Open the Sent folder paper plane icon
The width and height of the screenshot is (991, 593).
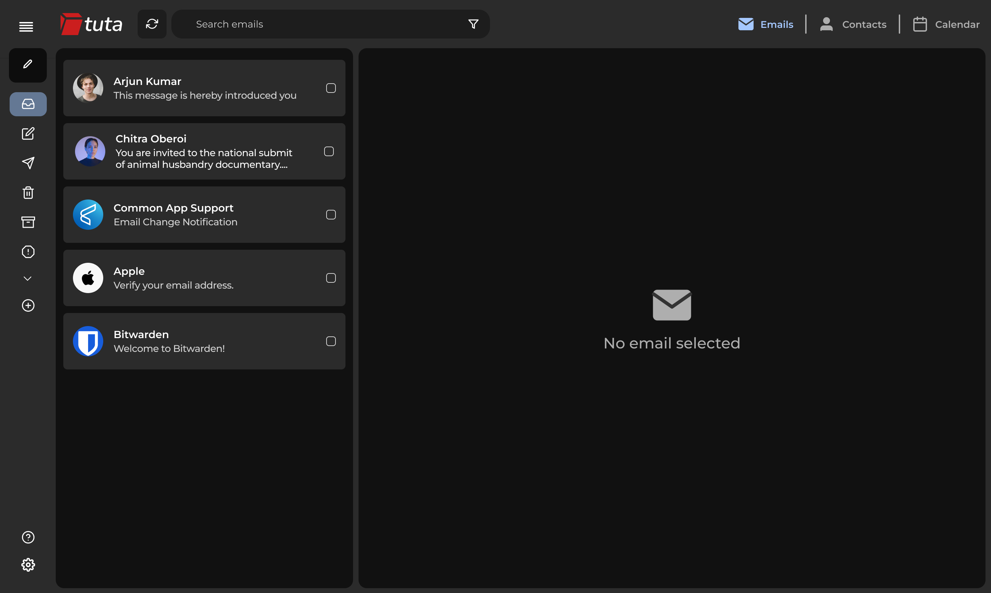(x=28, y=163)
